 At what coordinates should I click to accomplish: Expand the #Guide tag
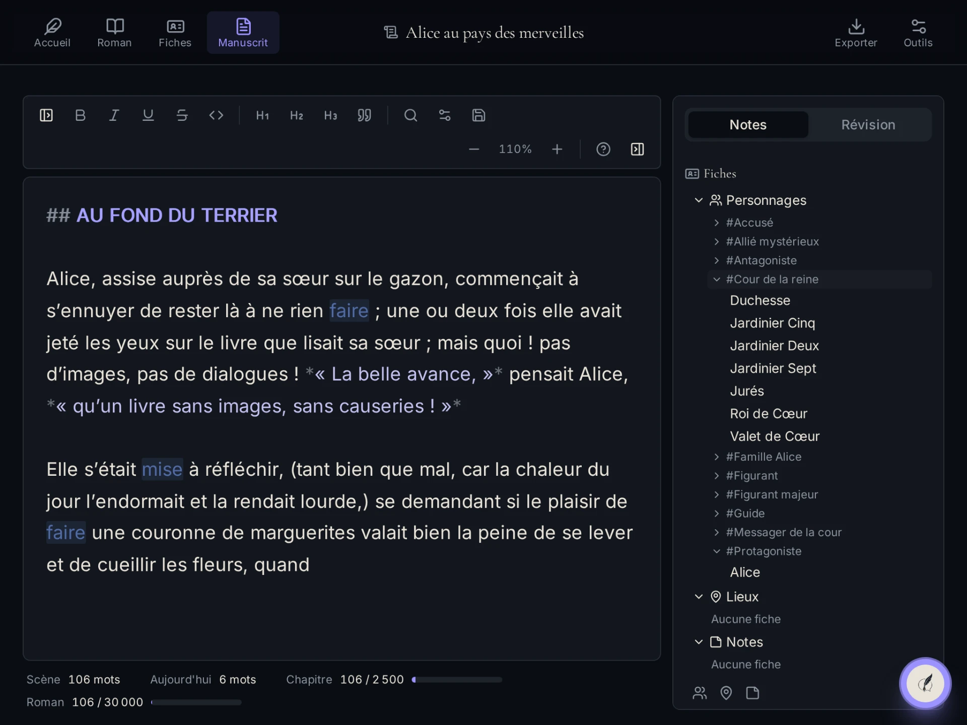717,514
